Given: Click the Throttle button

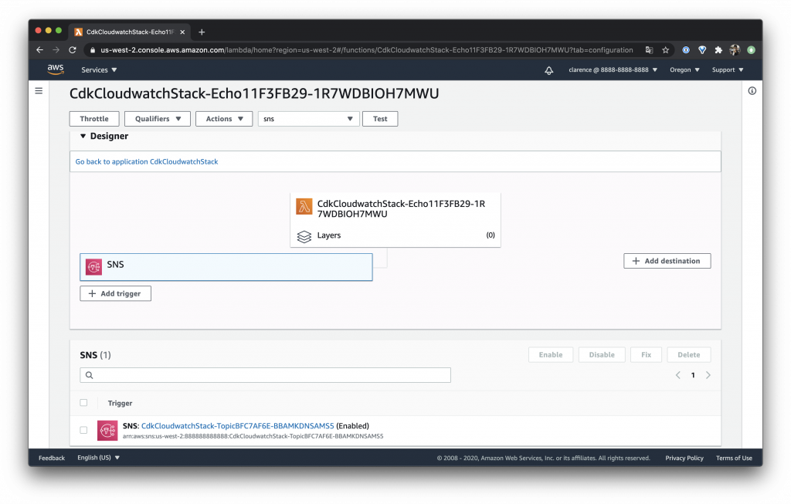Looking at the screenshot, I should [94, 119].
